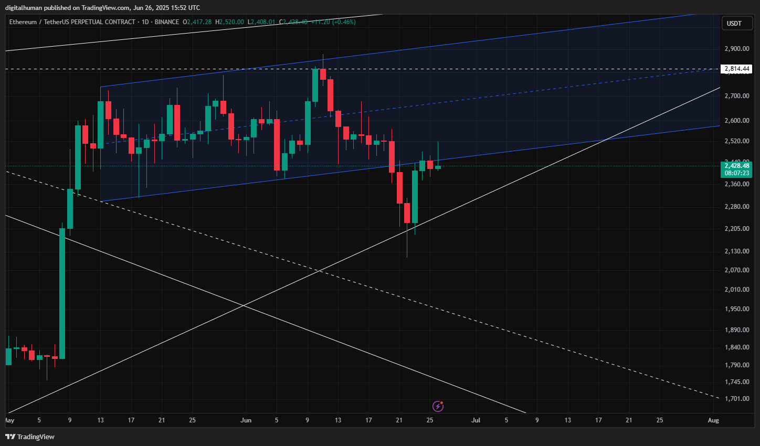Click the 1,790.00 price axis label
The height and width of the screenshot is (446, 760).
tap(736, 365)
